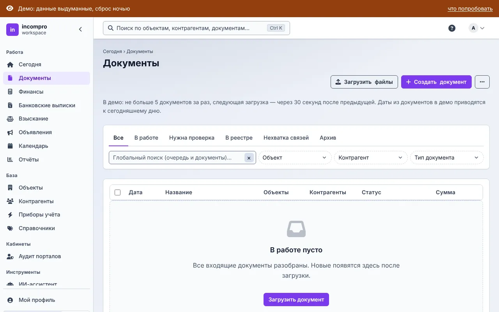Click the help question mark icon
The width and height of the screenshot is (499, 312).
pos(452,28)
